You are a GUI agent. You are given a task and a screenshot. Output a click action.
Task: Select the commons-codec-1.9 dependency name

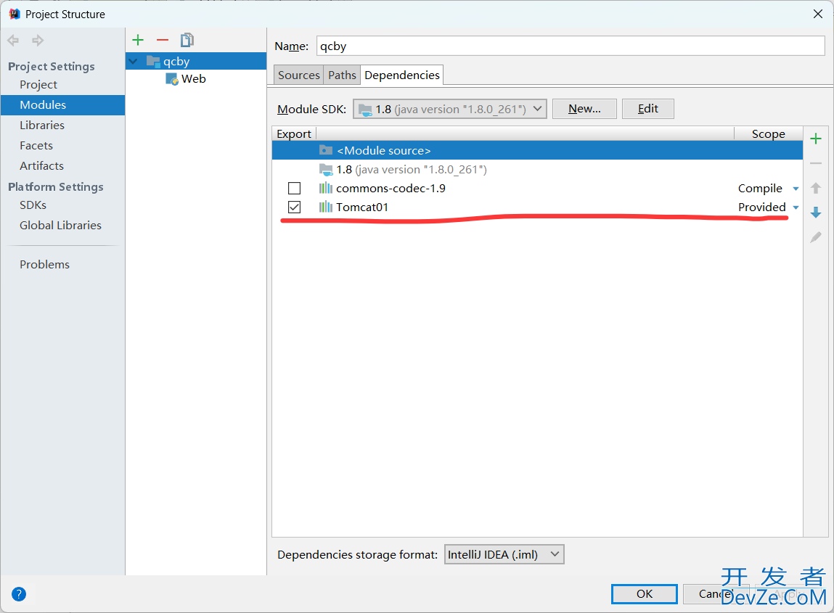click(391, 188)
